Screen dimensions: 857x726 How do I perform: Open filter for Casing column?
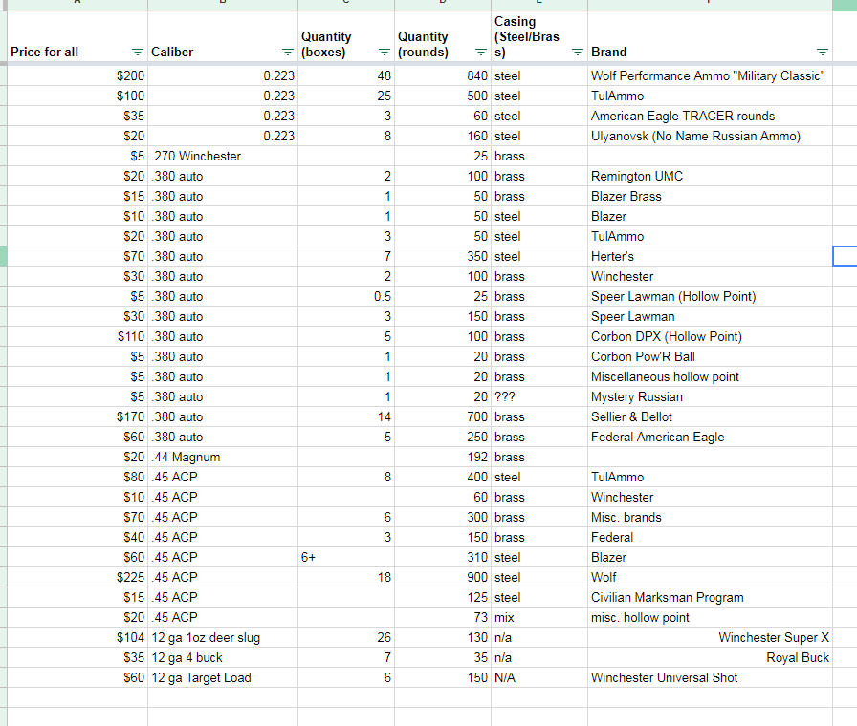578,52
